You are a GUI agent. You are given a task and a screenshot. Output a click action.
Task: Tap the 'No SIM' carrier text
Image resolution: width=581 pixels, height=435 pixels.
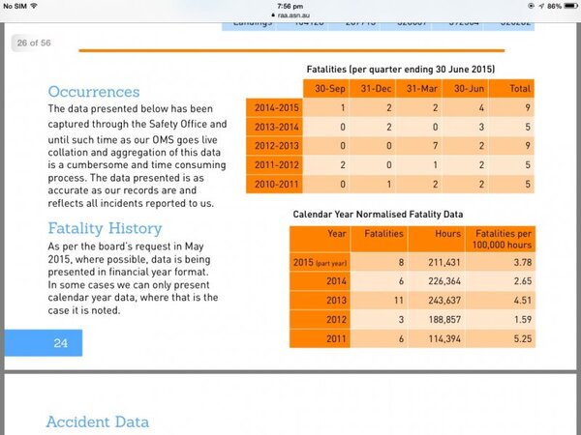14,6
